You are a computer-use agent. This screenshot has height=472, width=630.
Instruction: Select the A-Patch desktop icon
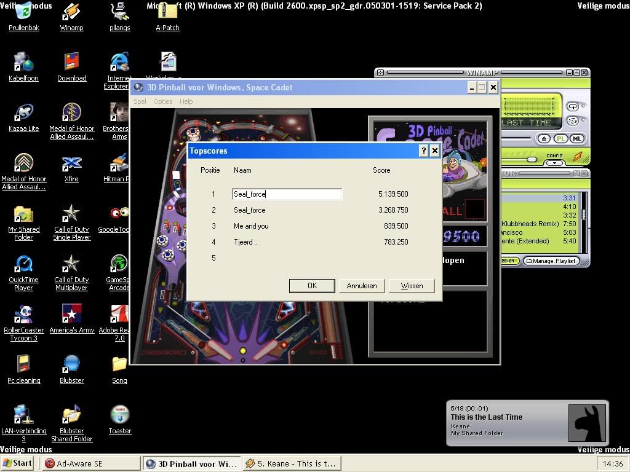(x=167, y=12)
